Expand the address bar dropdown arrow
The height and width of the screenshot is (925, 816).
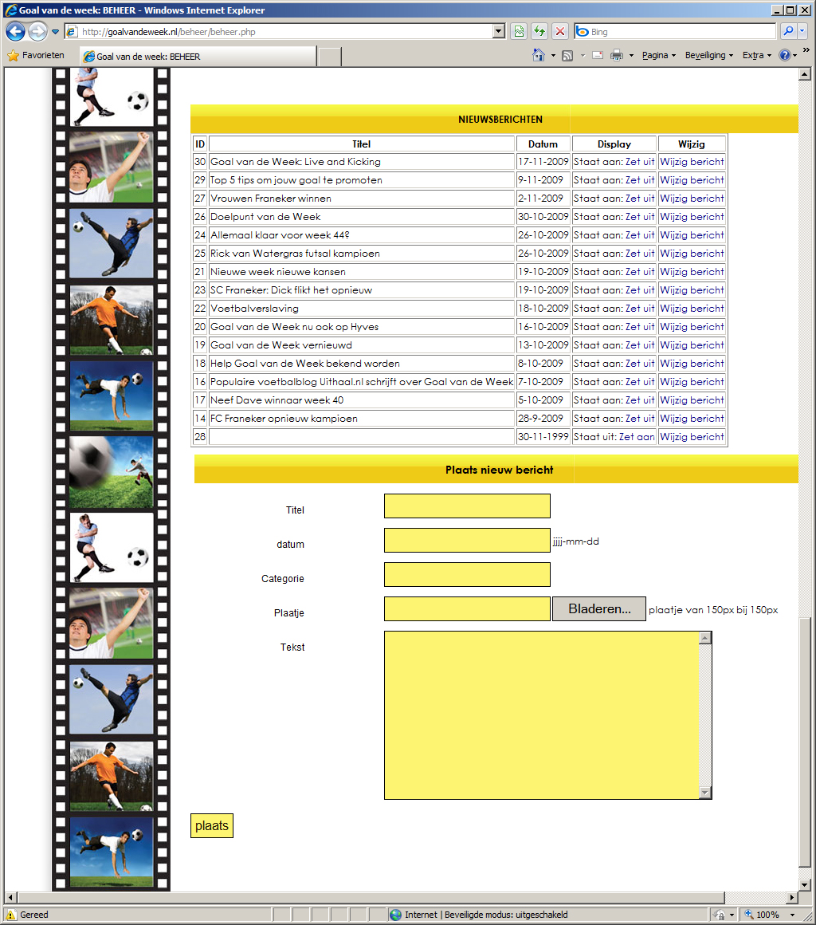(499, 32)
